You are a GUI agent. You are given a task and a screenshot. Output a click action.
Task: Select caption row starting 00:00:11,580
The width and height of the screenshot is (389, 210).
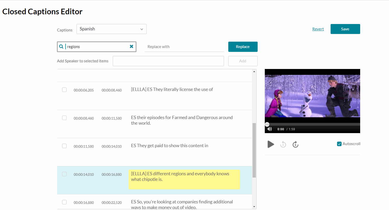[64, 146]
